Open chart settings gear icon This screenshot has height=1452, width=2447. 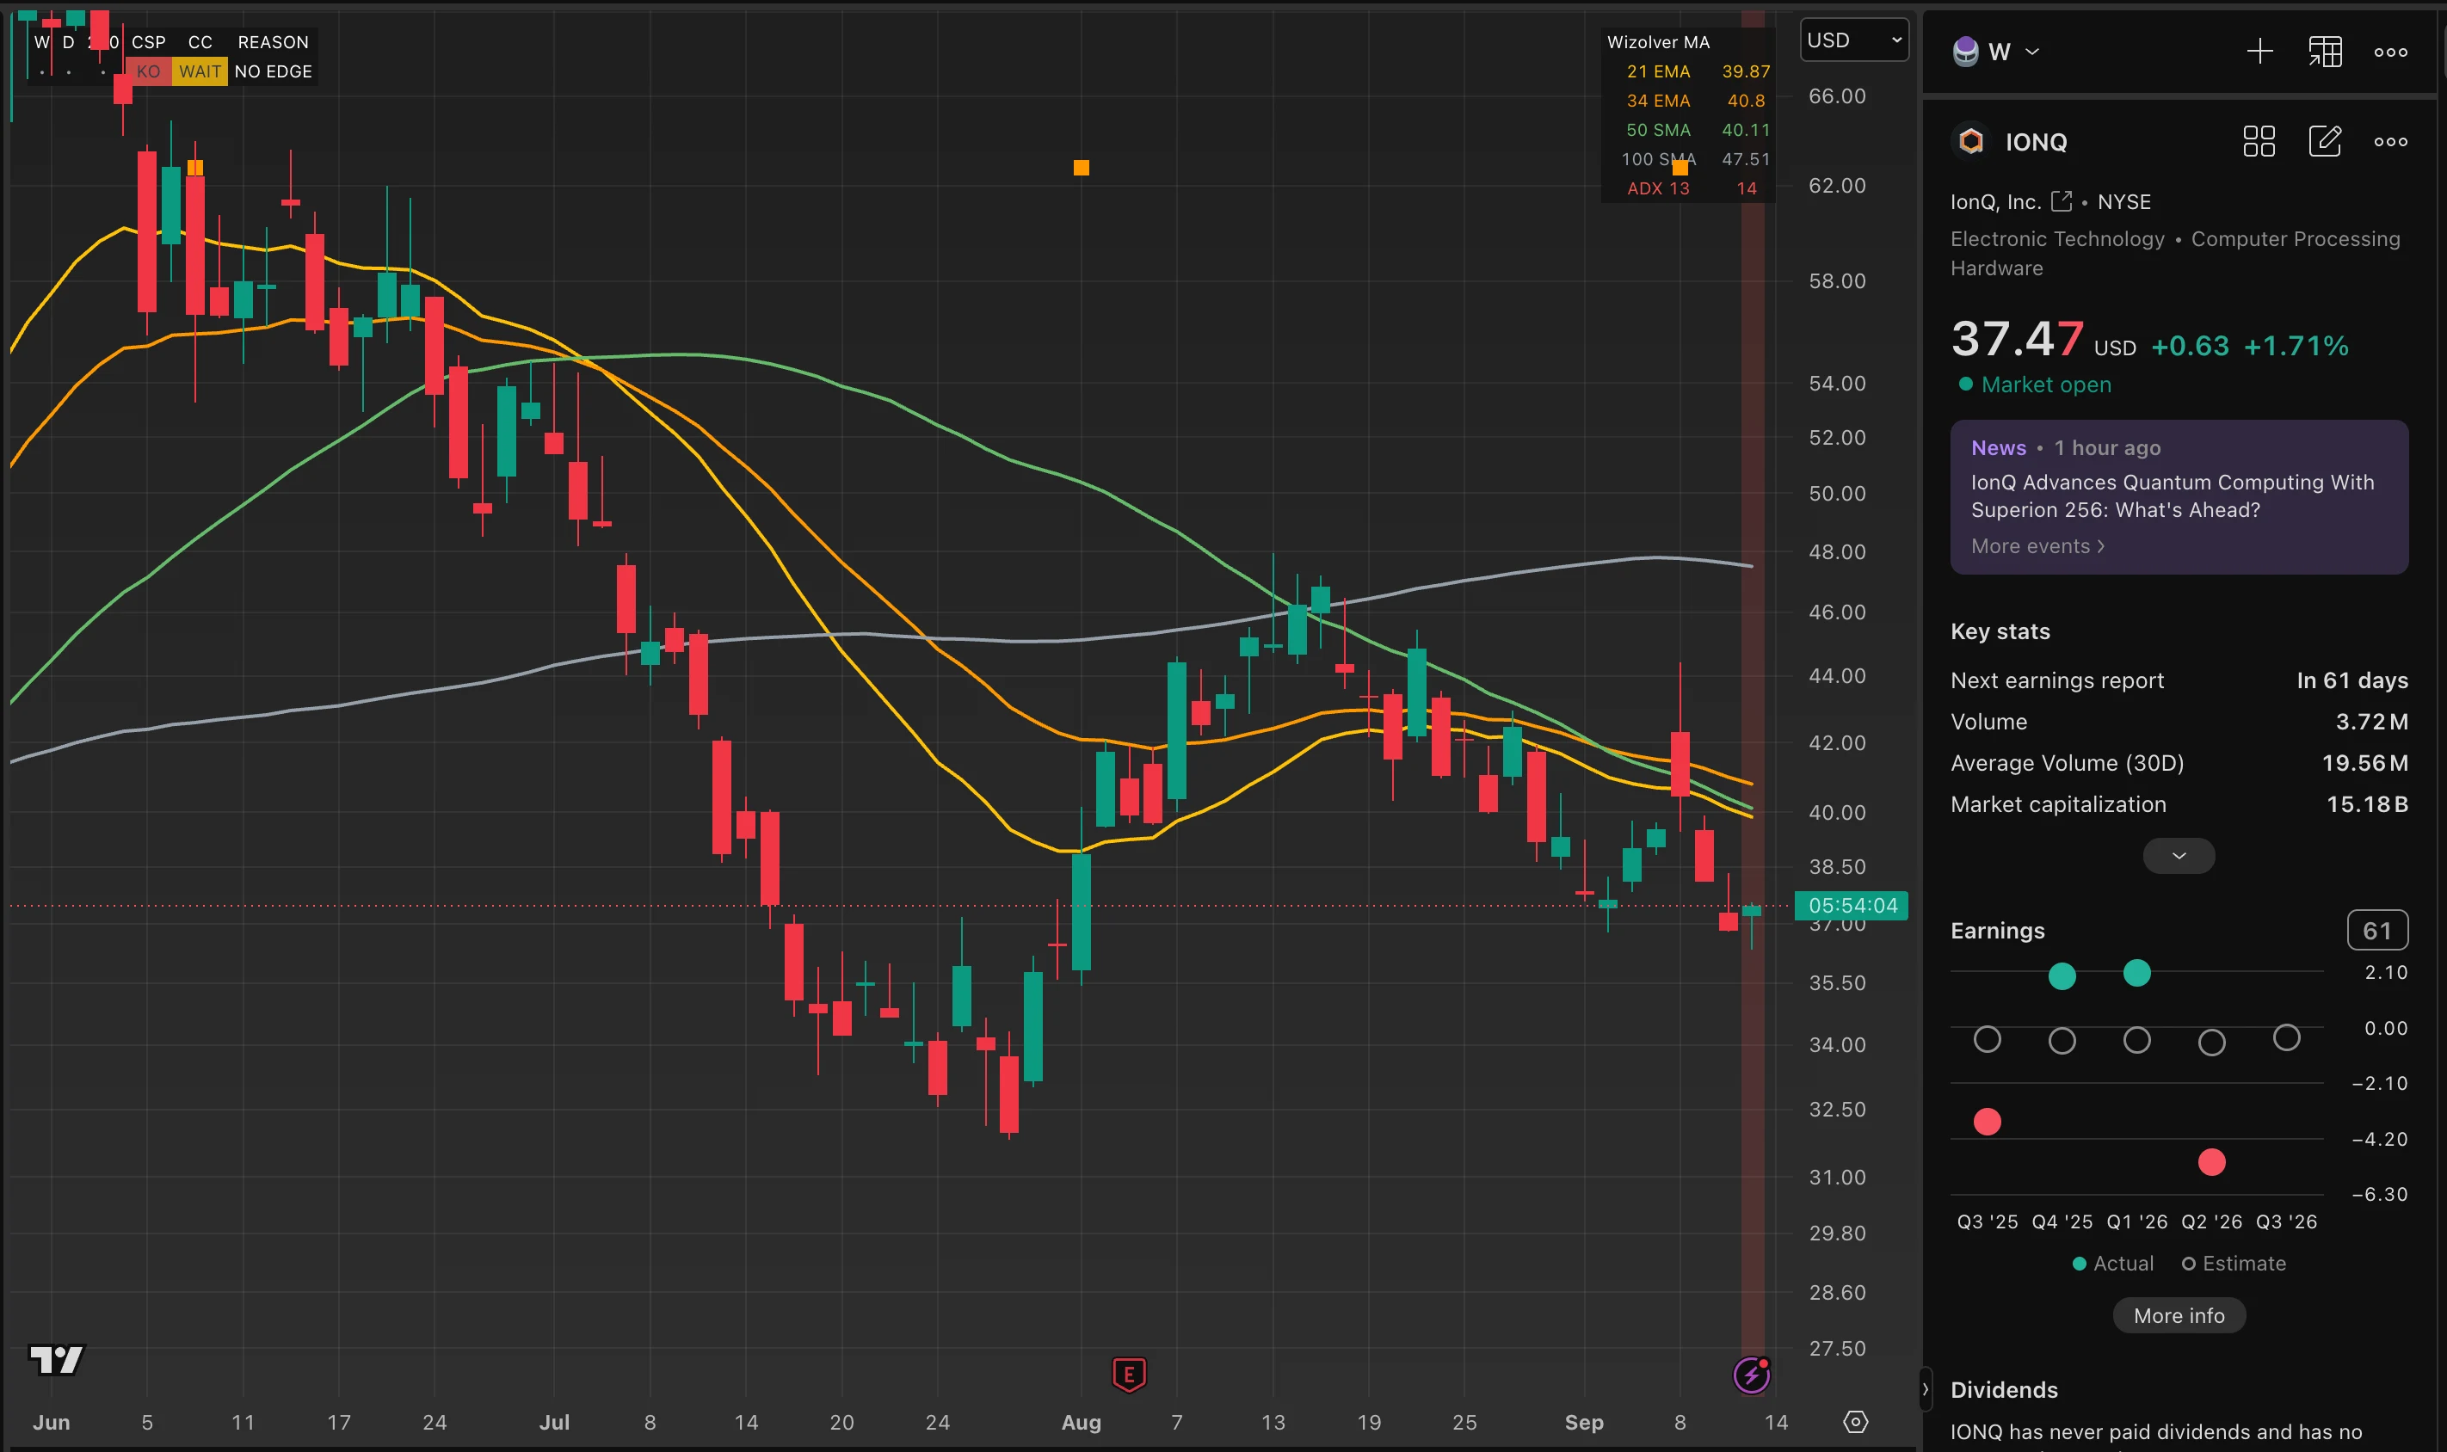point(1855,1422)
